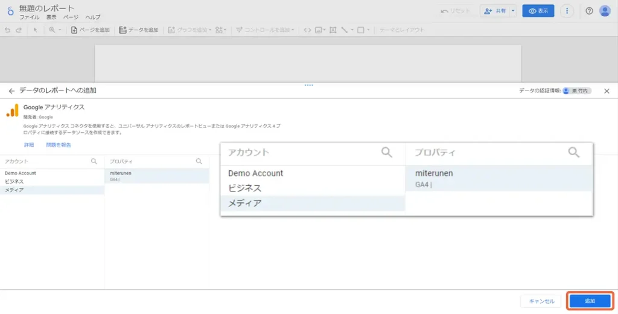
Task: Click the キャンセル button
Action: pyautogui.click(x=541, y=301)
